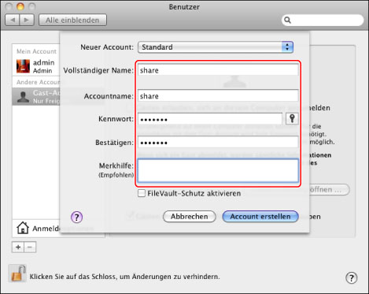369x294 pixels.
Task: Click Alle einblenden button
Action: point(72,20)
